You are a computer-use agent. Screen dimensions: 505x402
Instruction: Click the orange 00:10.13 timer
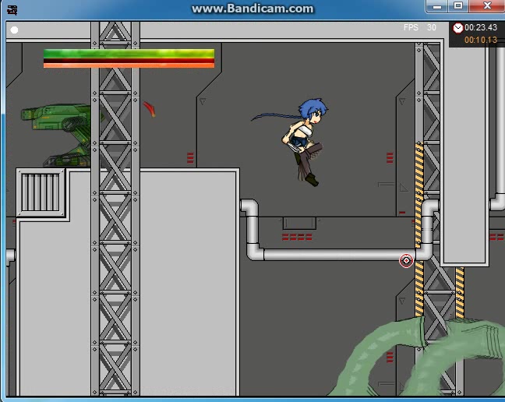pos(481,40)
